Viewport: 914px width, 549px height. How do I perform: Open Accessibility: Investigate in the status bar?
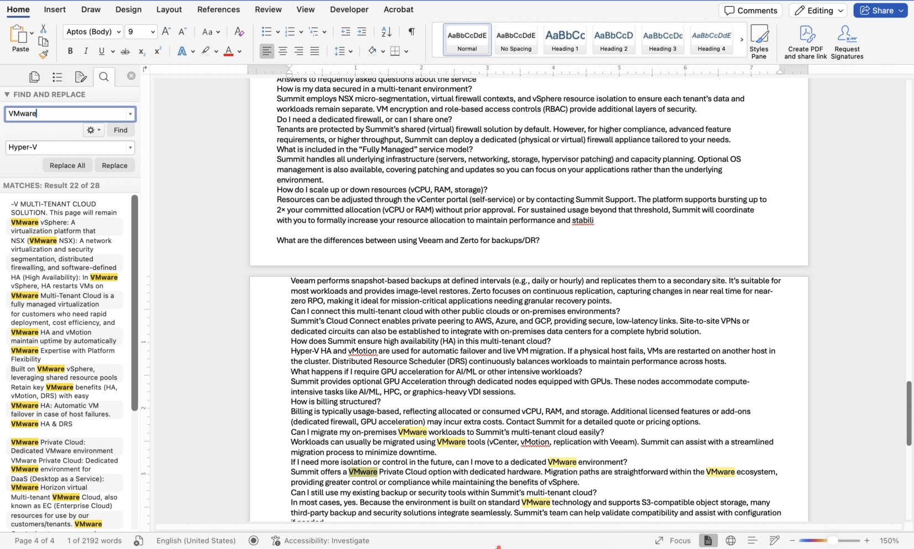coord(320,541)
